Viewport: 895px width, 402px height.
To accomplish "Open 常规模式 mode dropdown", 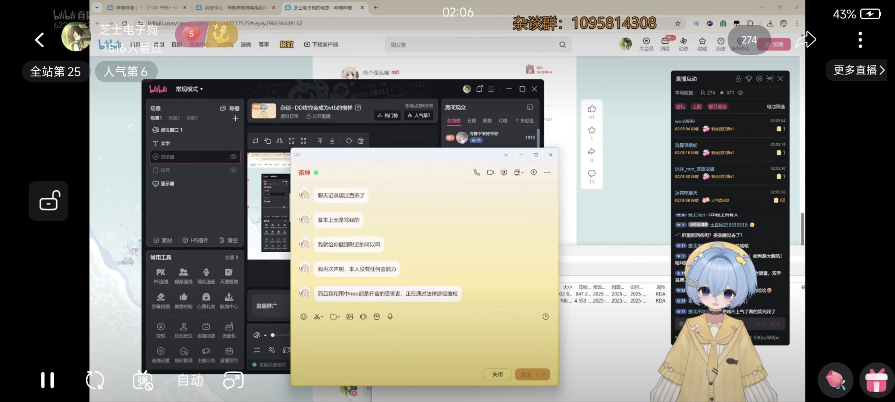I will [189, 89].
